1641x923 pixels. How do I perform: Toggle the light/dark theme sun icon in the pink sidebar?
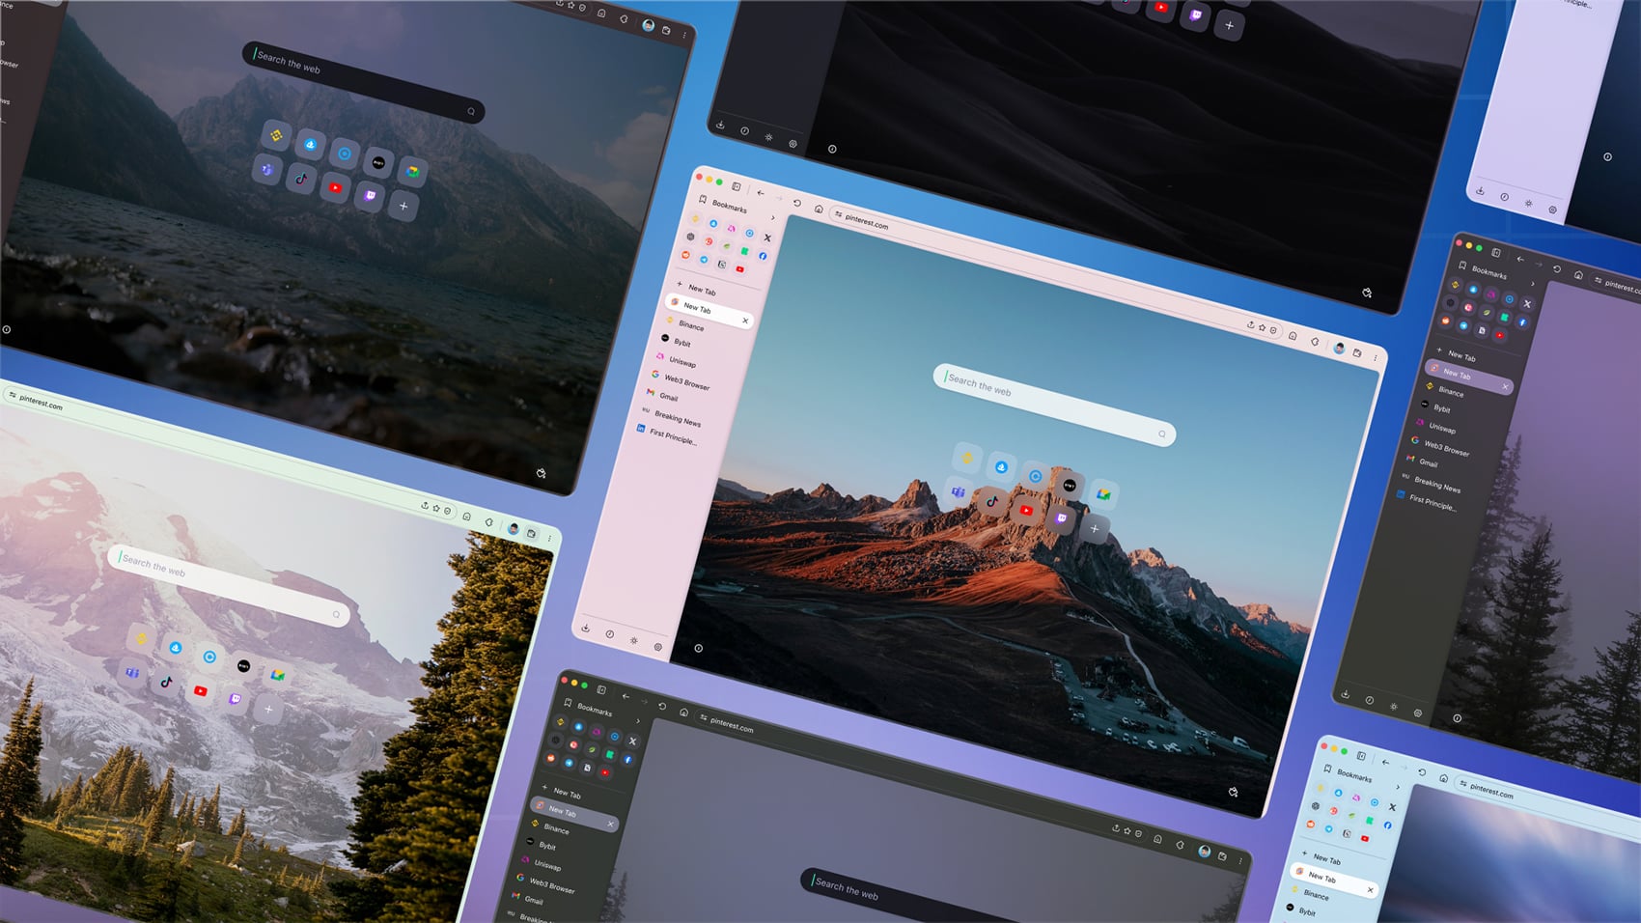pos(634,640)
